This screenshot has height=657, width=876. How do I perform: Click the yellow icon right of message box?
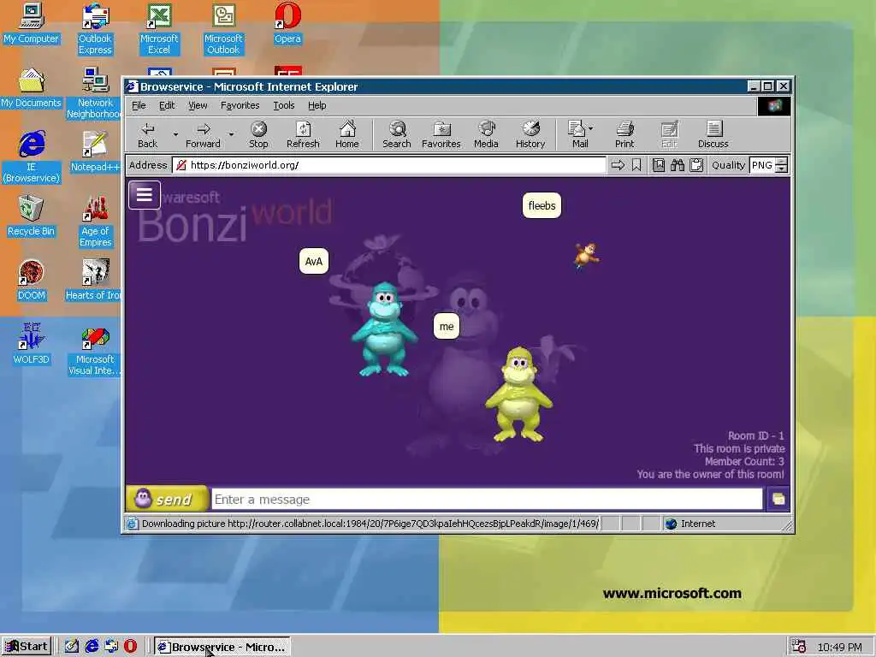coord(778,499)
